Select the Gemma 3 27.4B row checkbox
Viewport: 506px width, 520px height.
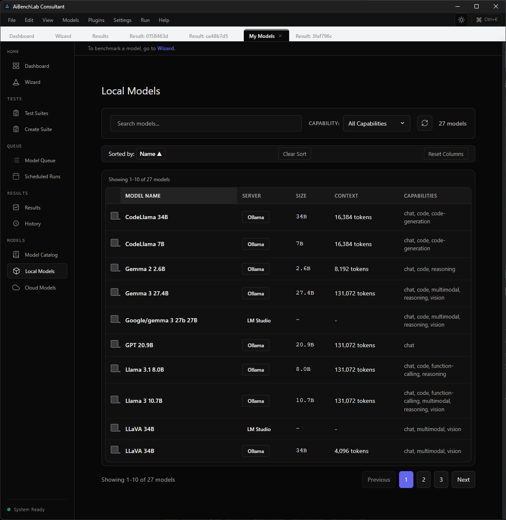coord(115,292)
